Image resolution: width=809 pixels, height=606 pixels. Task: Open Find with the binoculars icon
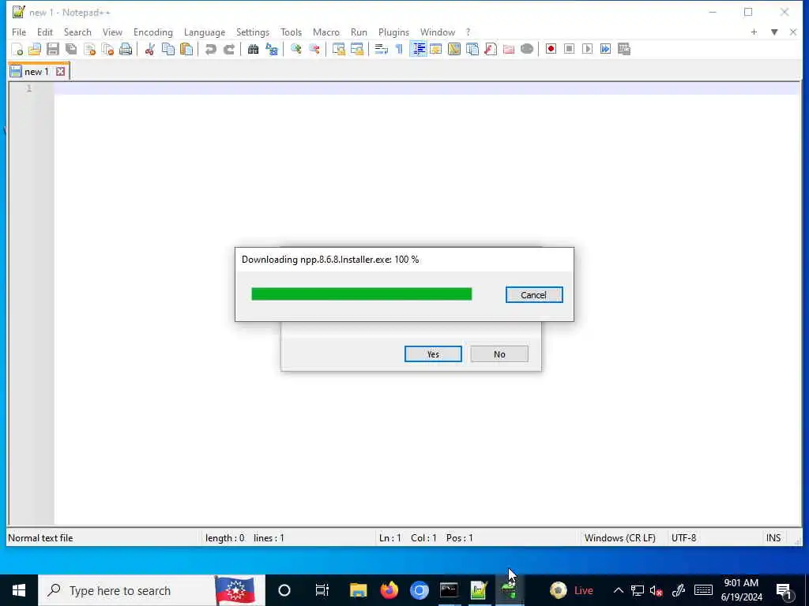[x=253, y=49]
